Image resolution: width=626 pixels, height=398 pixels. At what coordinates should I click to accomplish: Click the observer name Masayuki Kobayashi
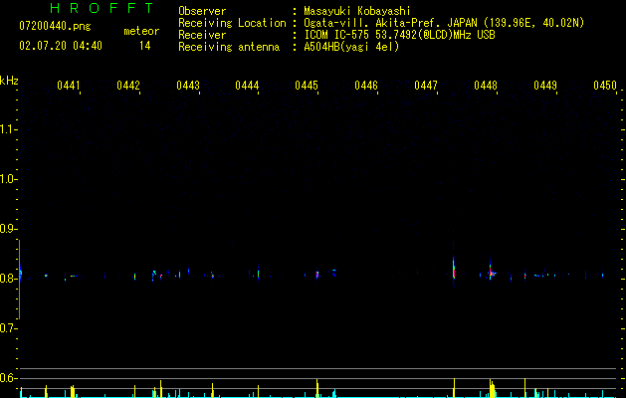[x=357, y=11]
